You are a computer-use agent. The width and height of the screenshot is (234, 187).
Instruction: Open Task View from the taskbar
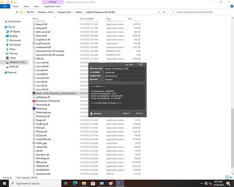click(66, 183)
